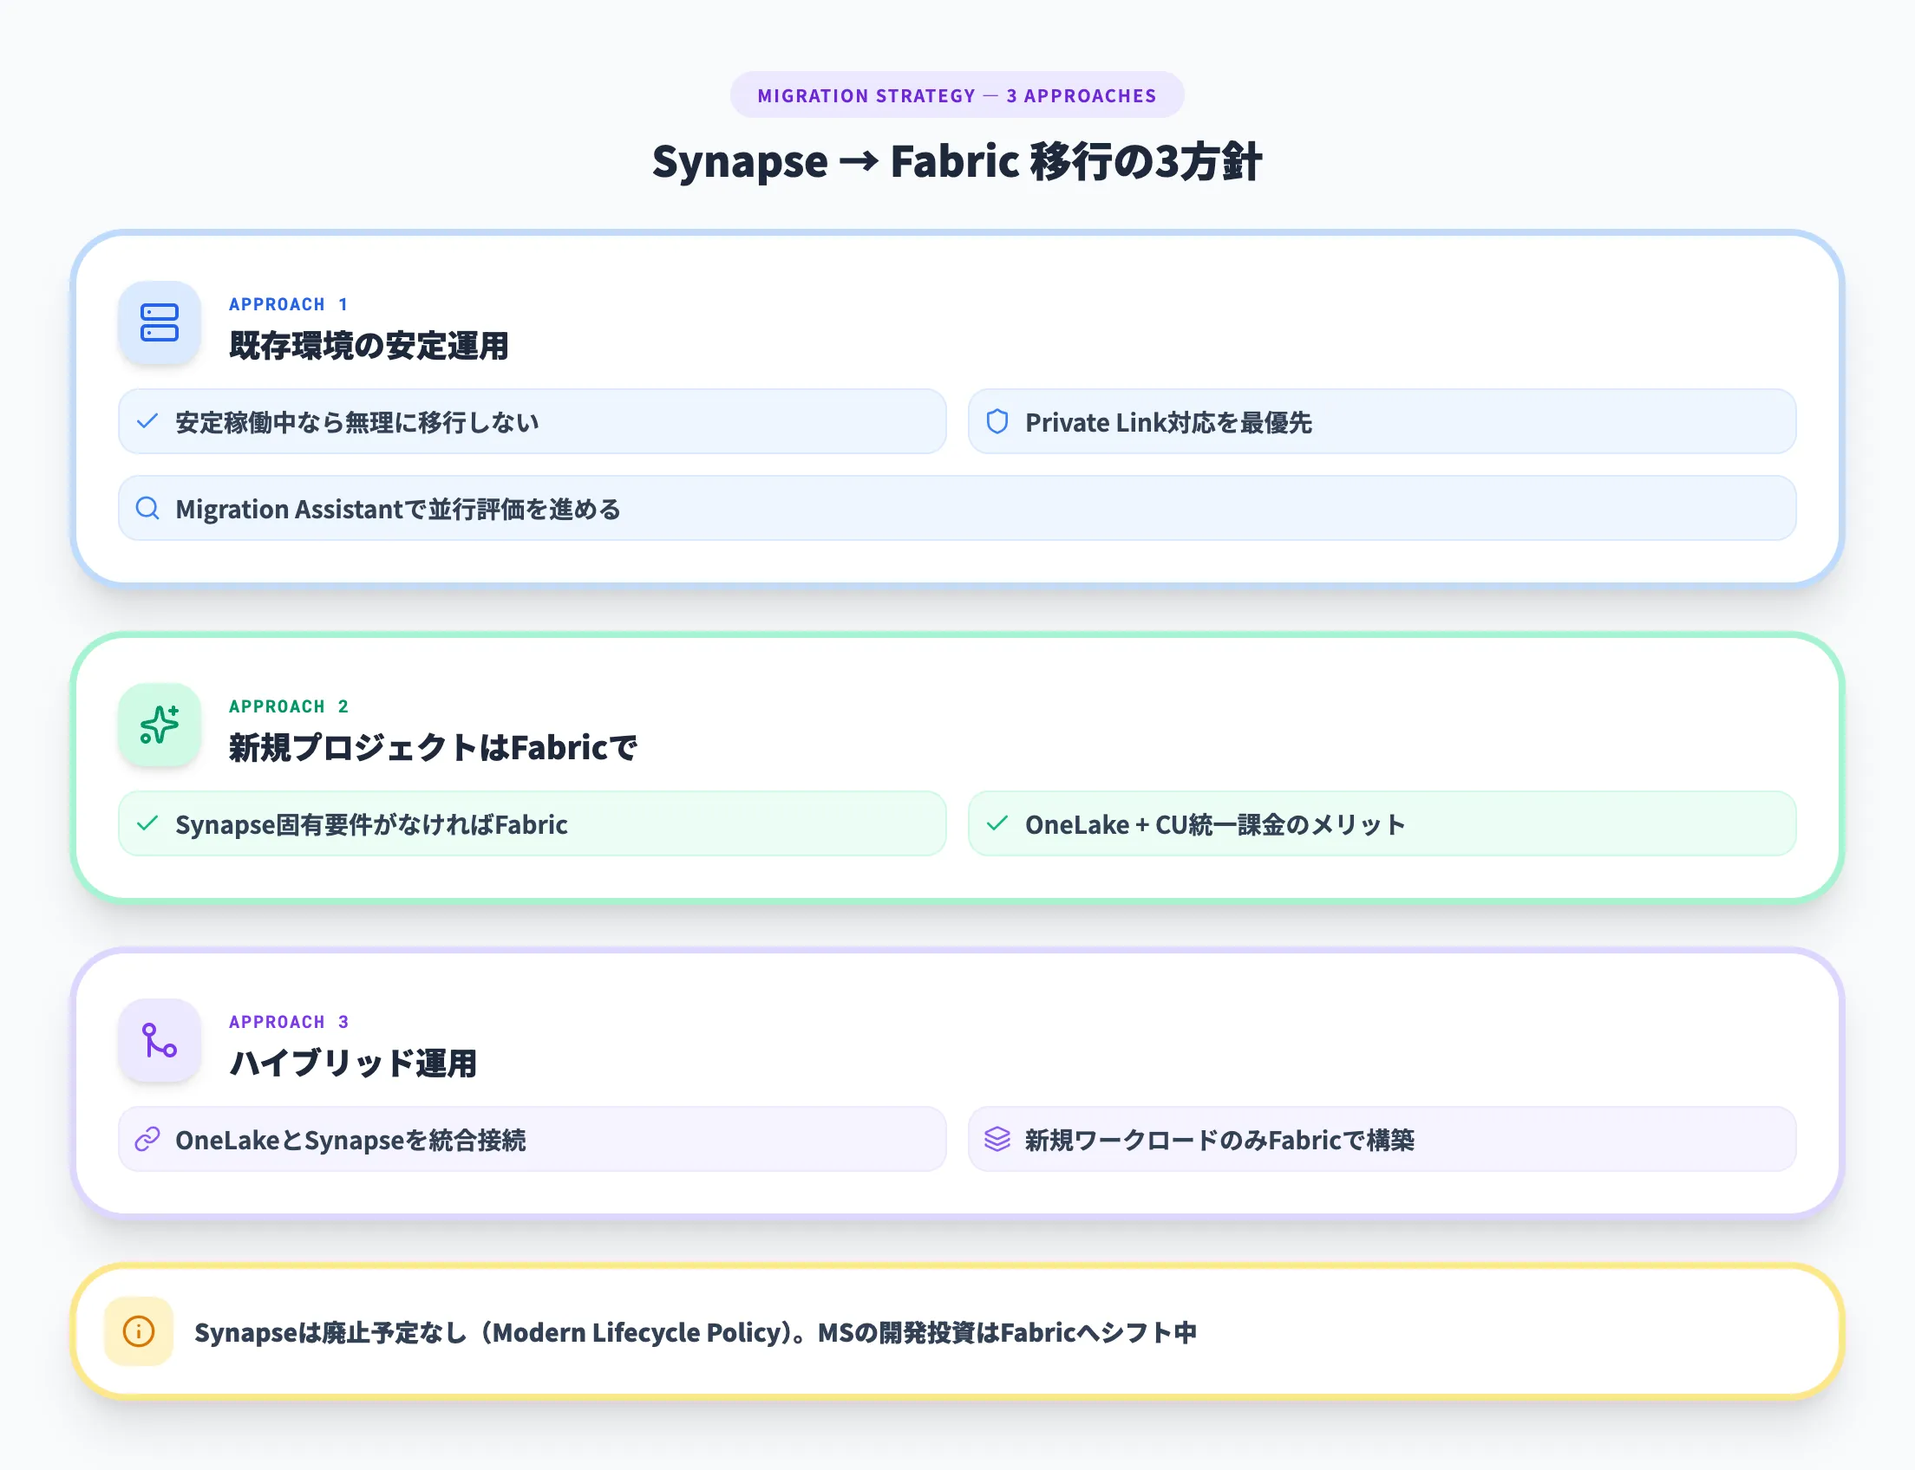1915x1470 pixels.
Task: Click the APPROACH 1 label
Action: click(x=289, y=304)
